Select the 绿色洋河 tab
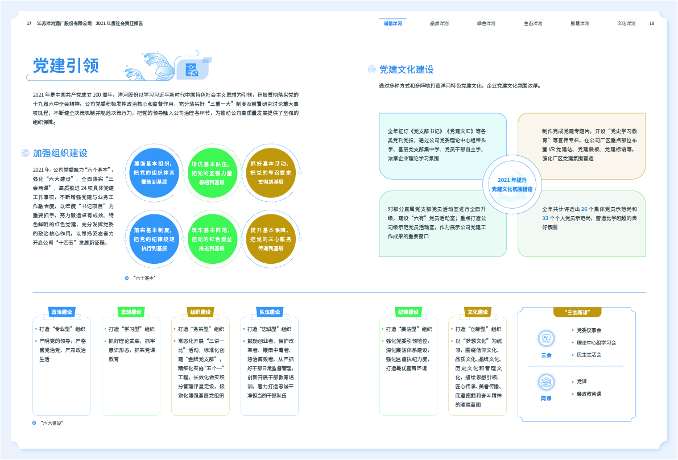 point(486,23)
